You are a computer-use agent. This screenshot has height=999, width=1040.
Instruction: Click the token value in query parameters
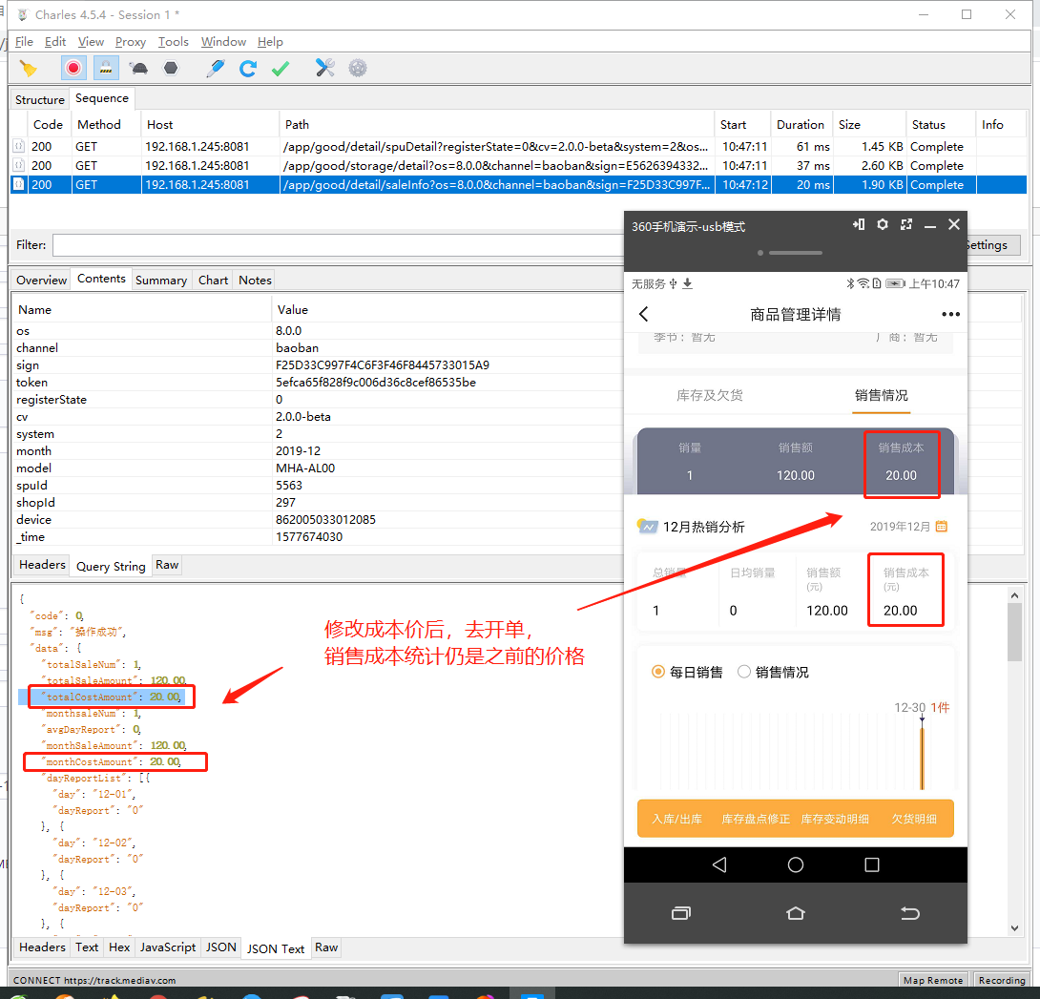tap(376, 382)
